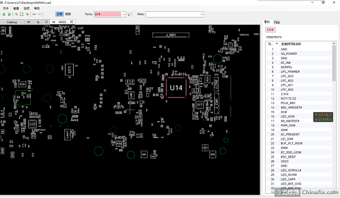This screenshot has width=340, height=198.
Task: Click the second green rotate icon
Action: pos(9,14)
